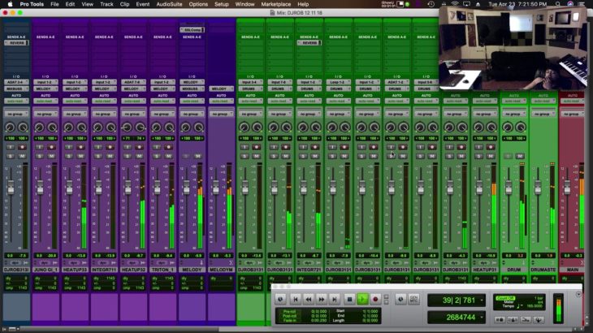The image size is (593, 333).
Task: Click the rightmost MIDI control icon in transport
Action: [539, 320]
